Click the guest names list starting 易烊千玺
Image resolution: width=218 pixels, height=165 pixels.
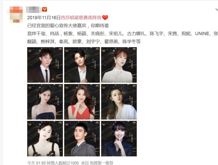[x=123, y=38]
